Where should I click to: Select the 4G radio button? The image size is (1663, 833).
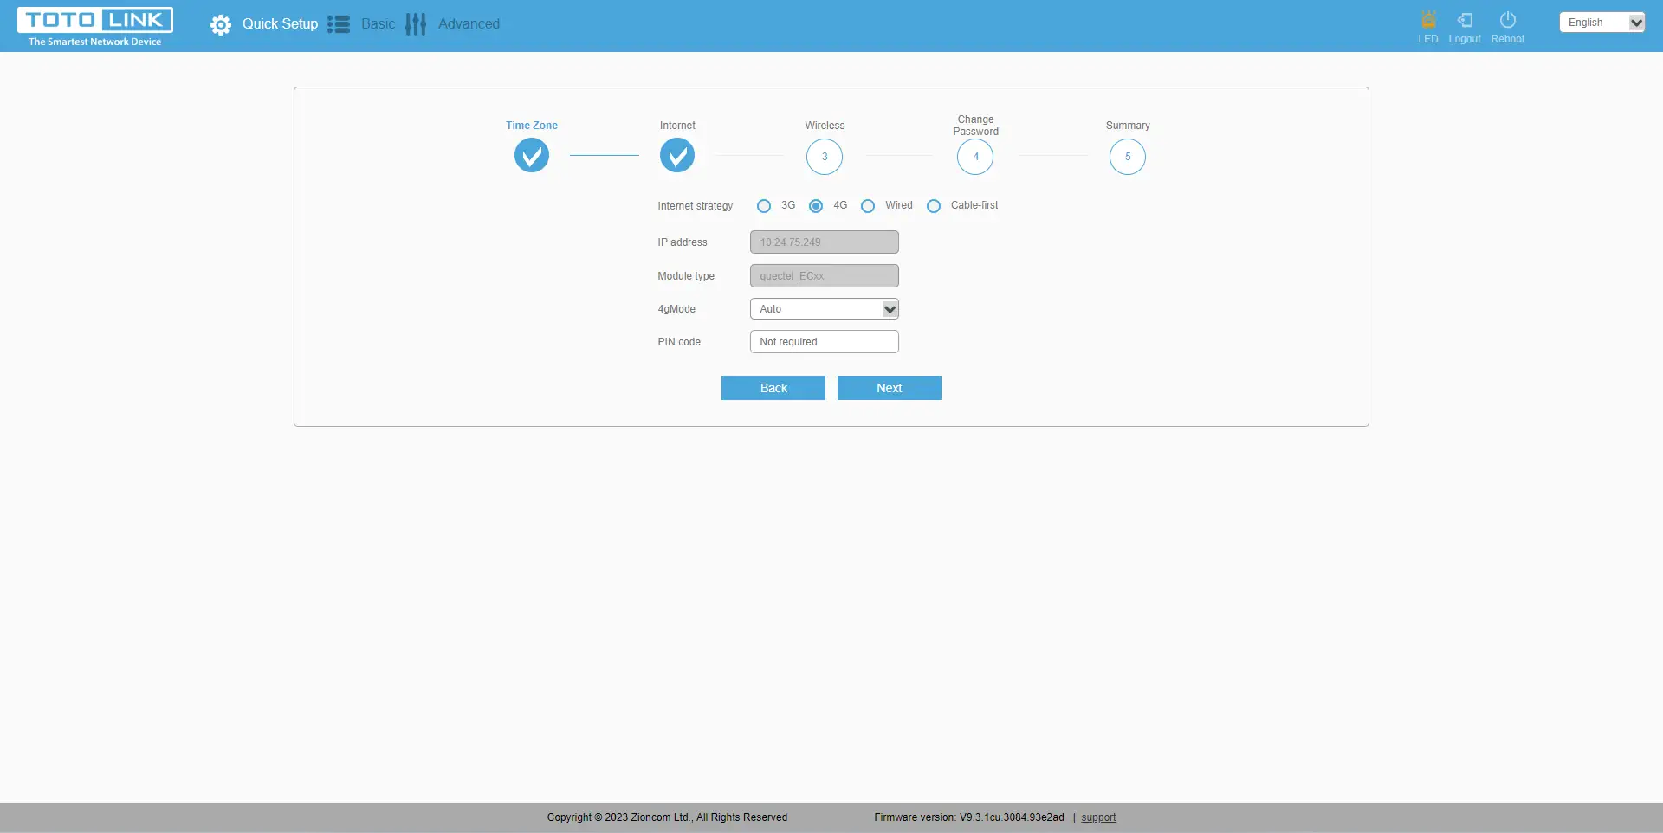(x=816, y=206)
